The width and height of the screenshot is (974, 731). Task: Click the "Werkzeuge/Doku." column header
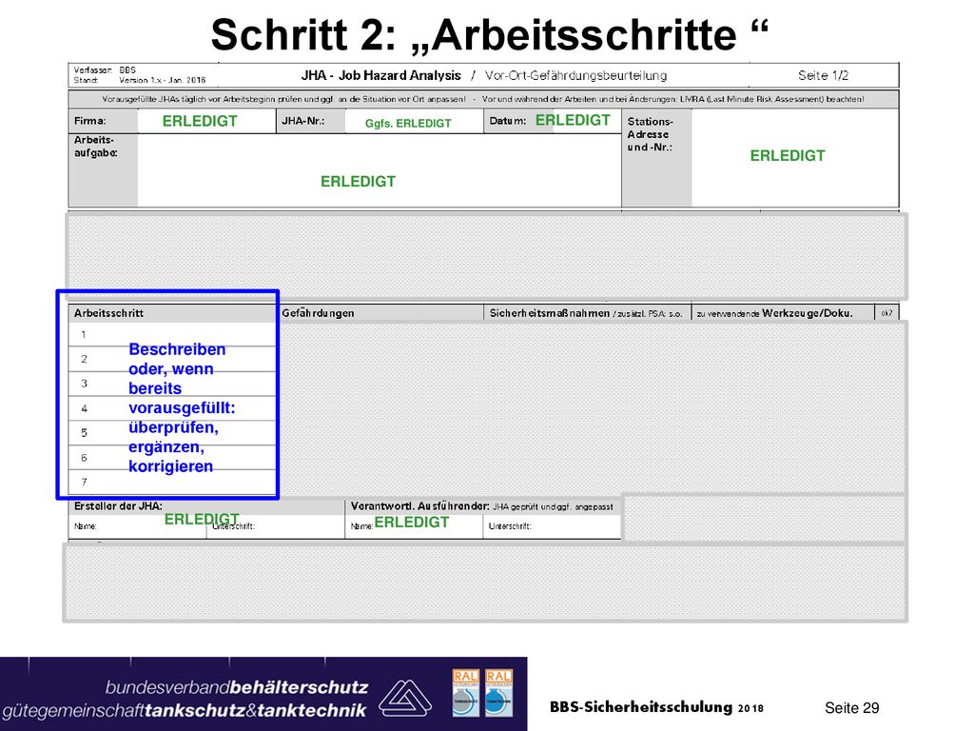click(x=808, y=312)
